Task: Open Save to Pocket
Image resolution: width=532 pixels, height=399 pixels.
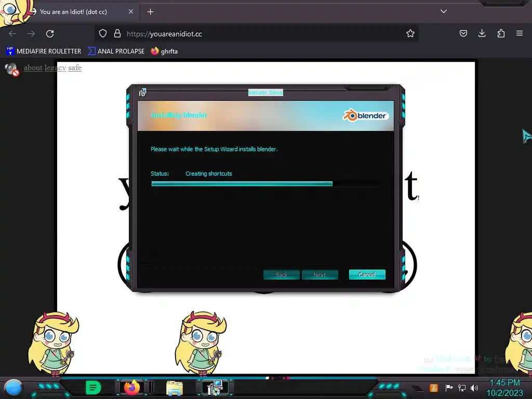Action: [463, 33]
